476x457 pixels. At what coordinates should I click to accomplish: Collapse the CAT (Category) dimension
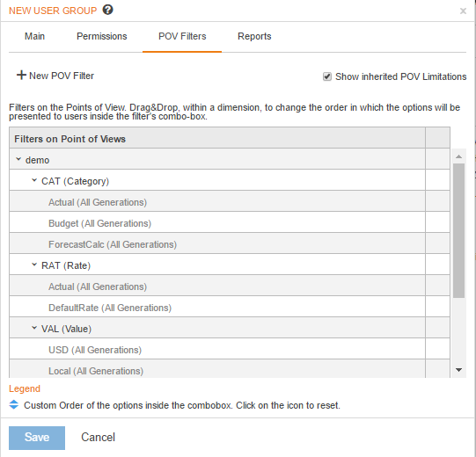tap(34, 180)
